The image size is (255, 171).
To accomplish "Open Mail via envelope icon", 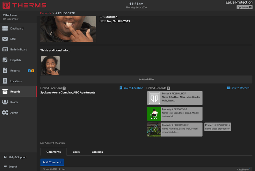I will (x=5, y=39).
